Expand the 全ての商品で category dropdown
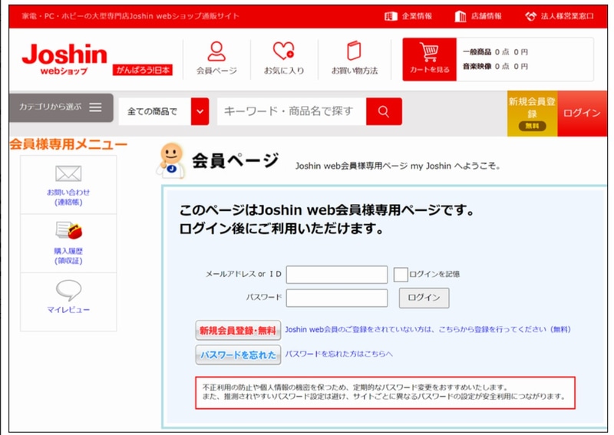This screenshot has height=435, width=614. coord(163,111)
